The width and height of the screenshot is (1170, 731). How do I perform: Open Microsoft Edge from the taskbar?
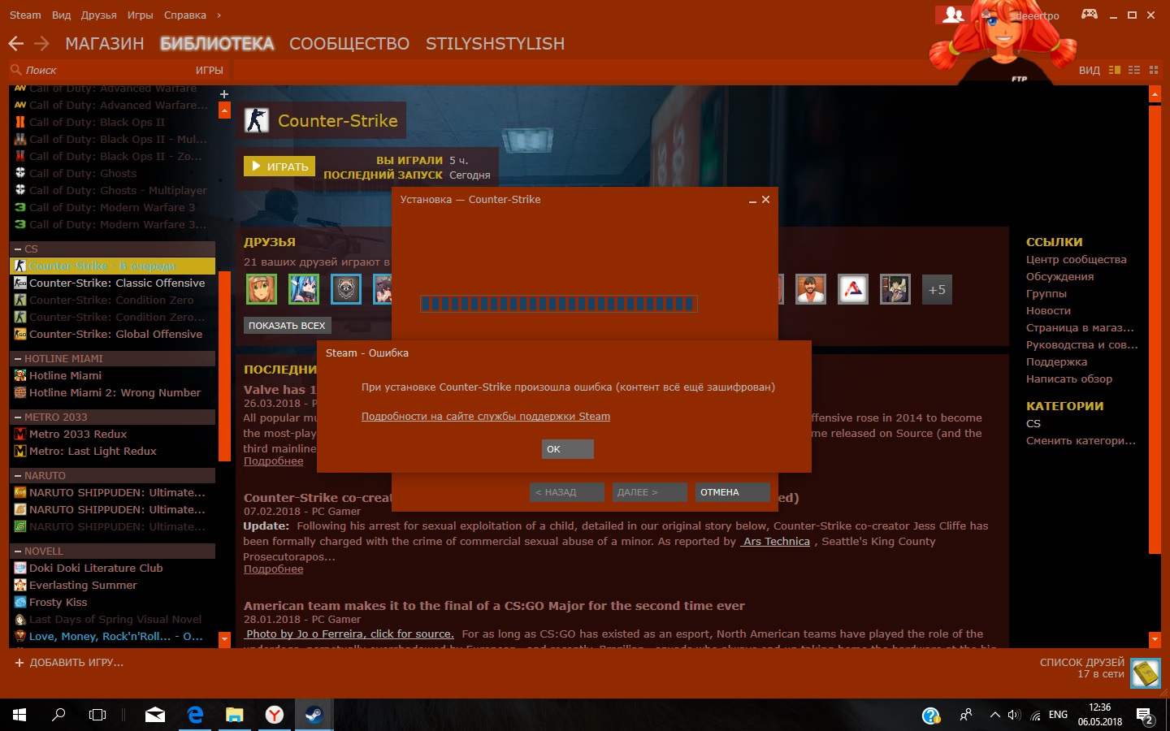point(195,715)
